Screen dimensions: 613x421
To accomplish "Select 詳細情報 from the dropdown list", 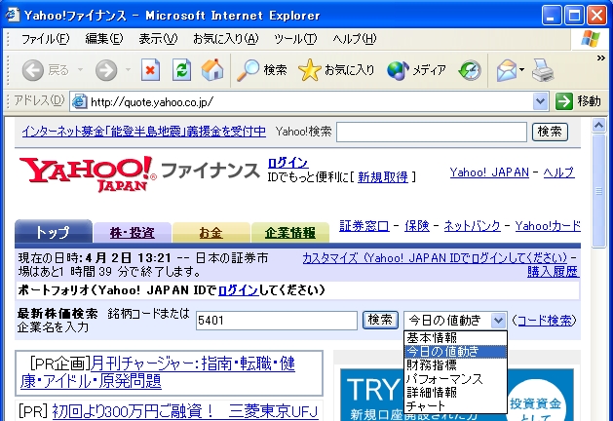I will (x=455, y=393).
